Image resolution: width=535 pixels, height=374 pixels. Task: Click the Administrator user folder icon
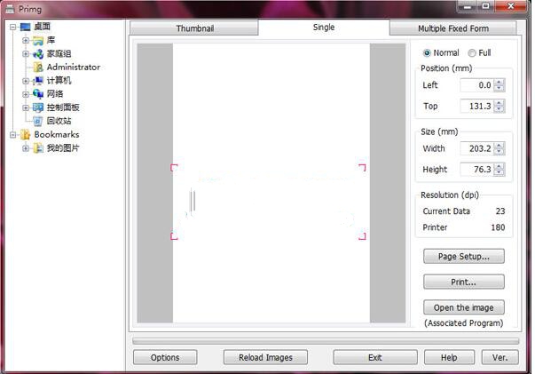pos(38,68)
